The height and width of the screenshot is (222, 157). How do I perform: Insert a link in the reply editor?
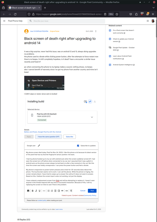coord(67,191)
